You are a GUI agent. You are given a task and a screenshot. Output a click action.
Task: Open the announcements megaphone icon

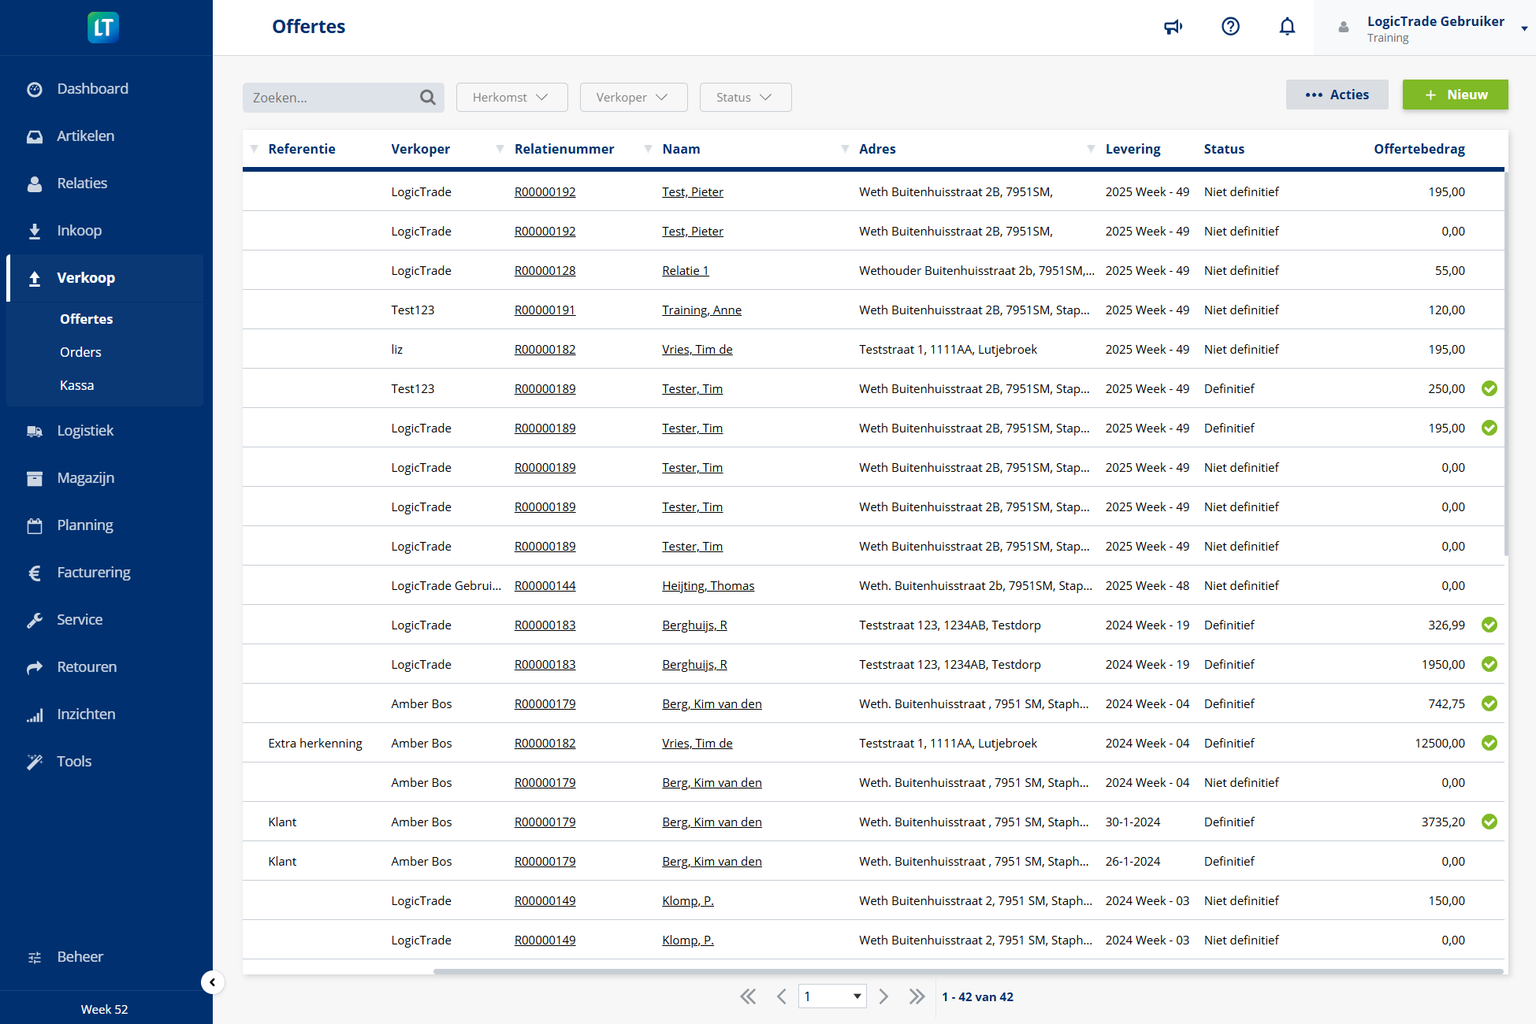point(1173,26)
